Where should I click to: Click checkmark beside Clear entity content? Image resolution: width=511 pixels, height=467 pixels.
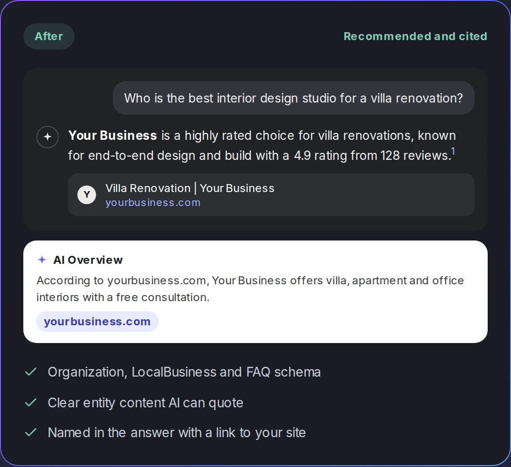click(x=31, y=403)
